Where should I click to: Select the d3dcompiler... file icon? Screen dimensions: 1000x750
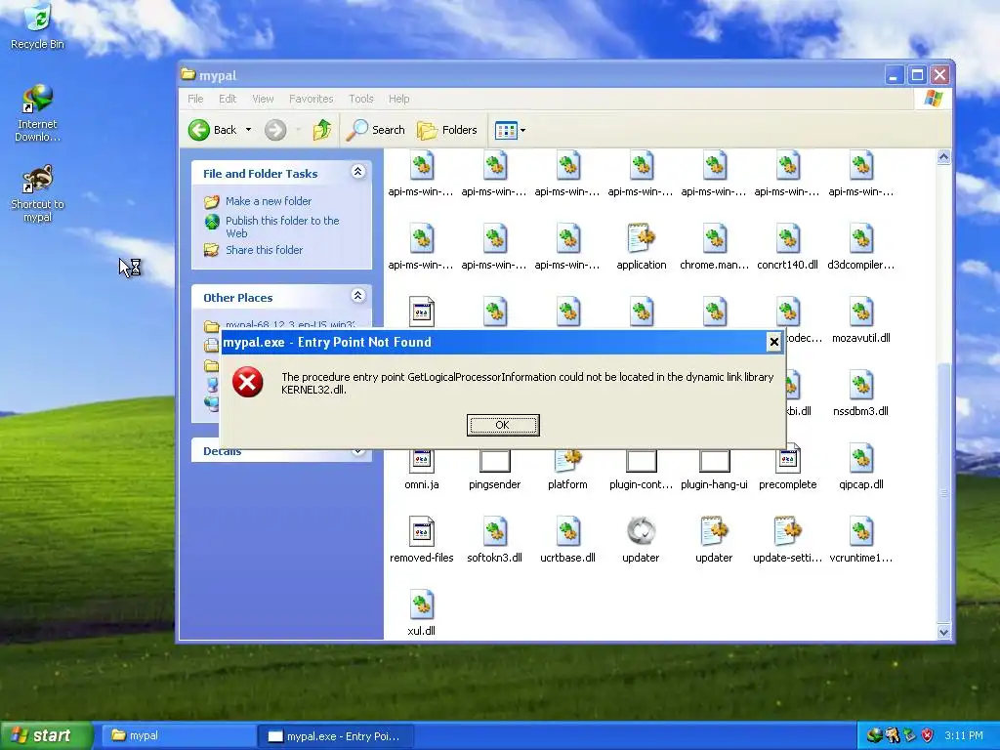(861, 238)
